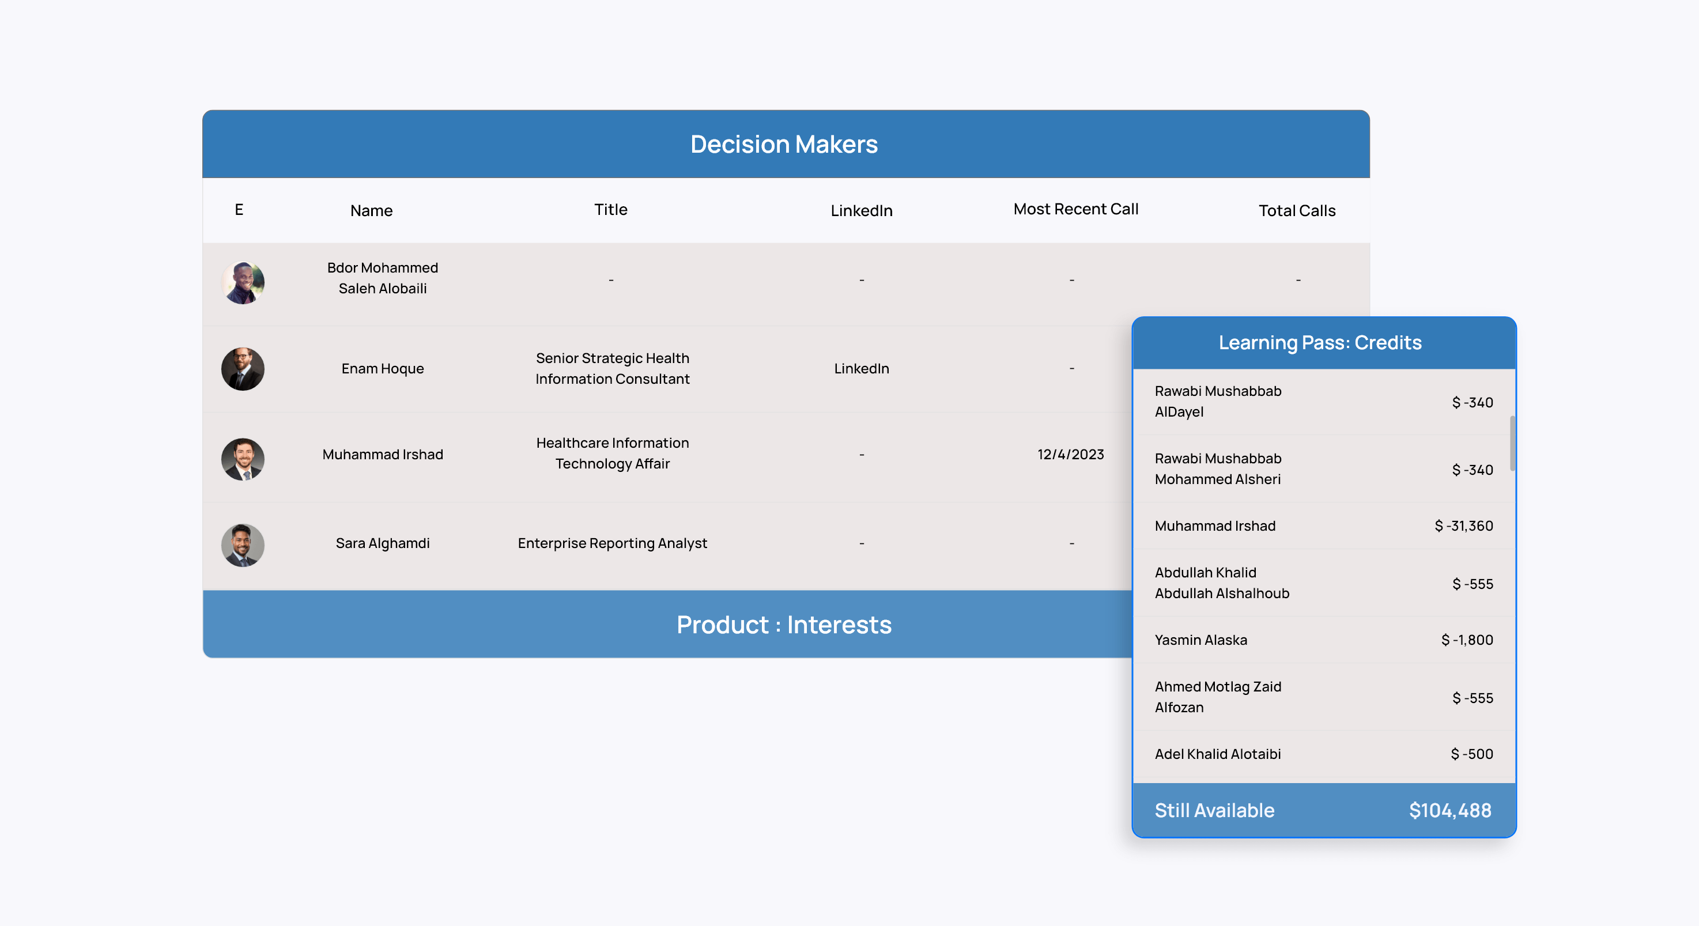Select the Product : Interests section bar
Image resolution: width=1699 pixels, height=926 pixels.
(784, 624)
